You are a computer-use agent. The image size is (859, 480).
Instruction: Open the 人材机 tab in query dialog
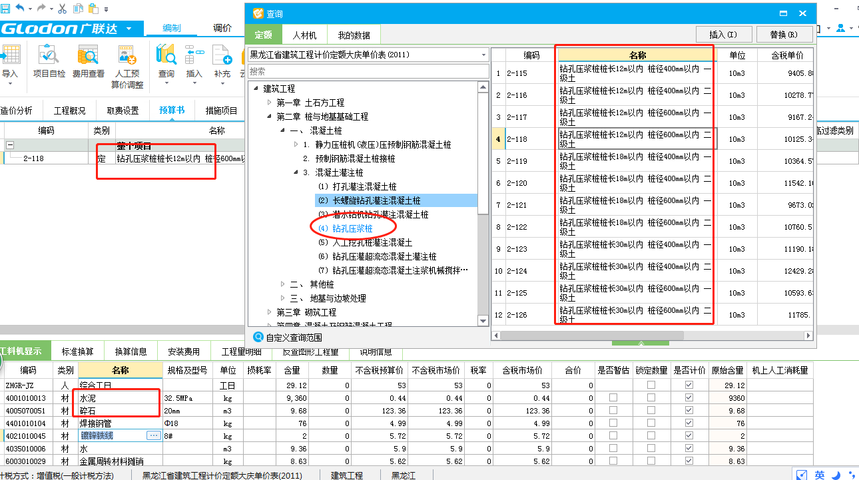[x=304, y=35]
